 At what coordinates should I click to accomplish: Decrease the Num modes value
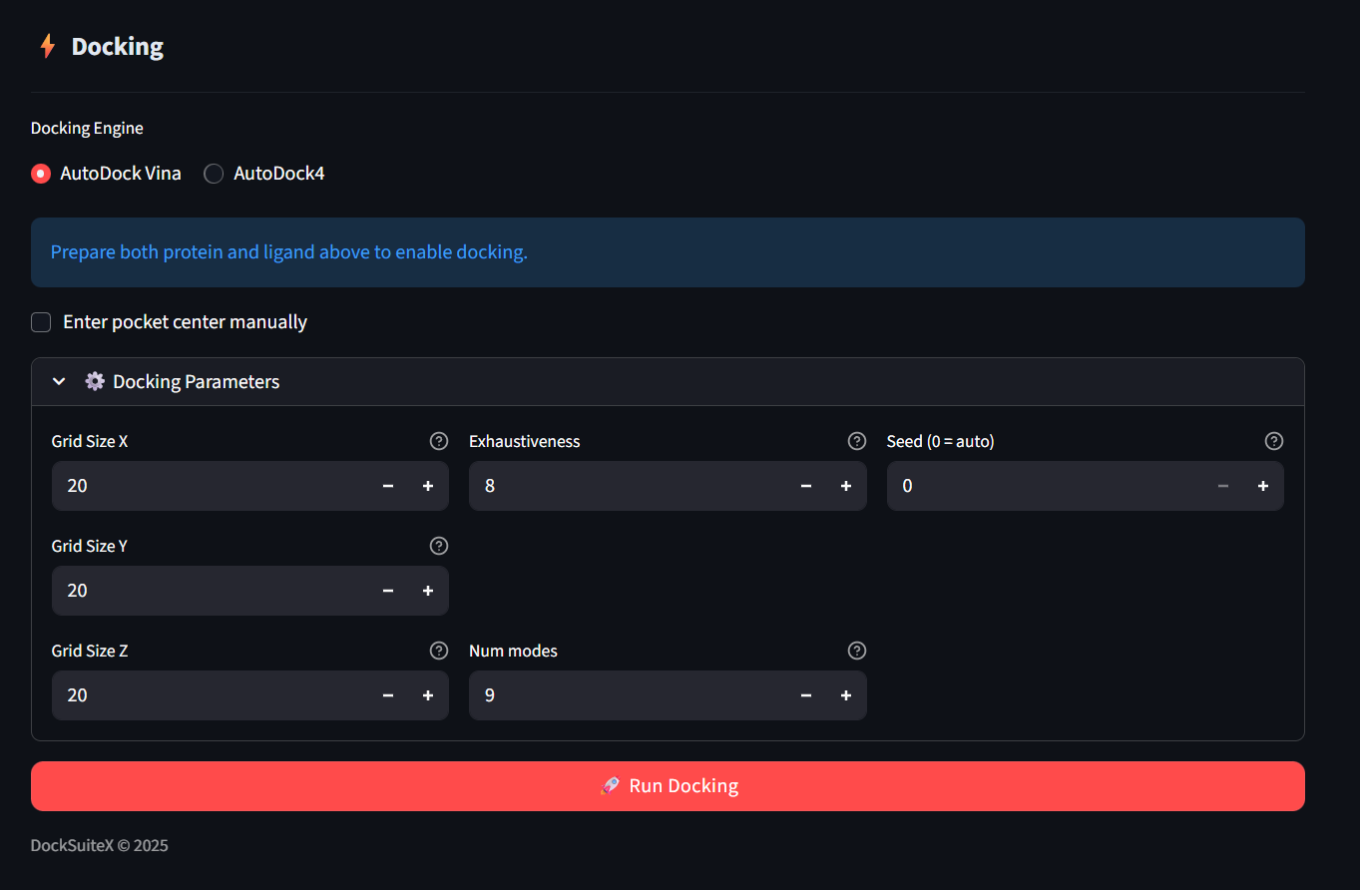[806, 695]
